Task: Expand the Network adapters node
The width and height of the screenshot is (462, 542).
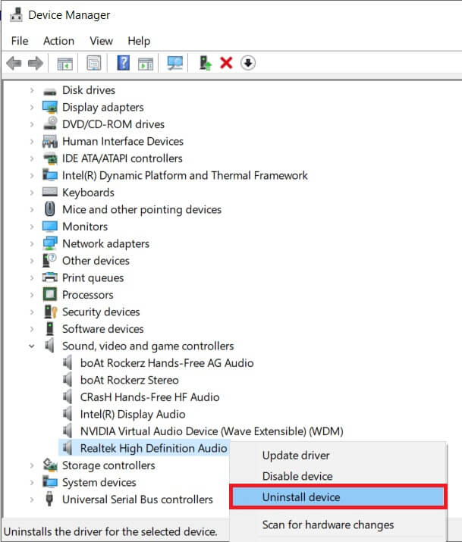Action: click(32, 243)
